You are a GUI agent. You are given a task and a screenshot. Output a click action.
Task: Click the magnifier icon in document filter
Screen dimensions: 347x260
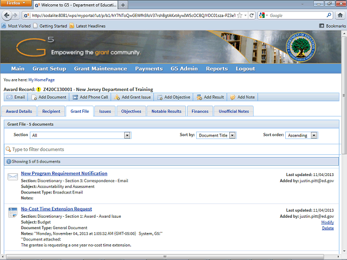click(x=8, y=149)
